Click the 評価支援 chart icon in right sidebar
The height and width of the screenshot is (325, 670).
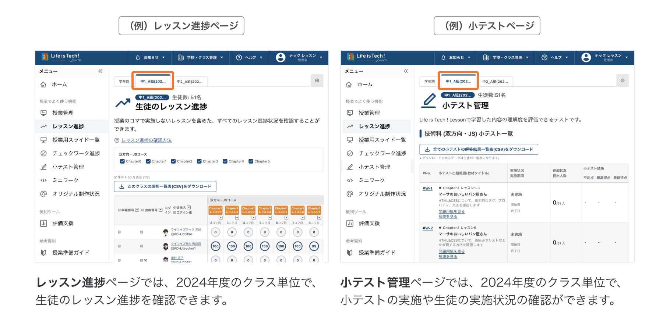tap(350, 223)
